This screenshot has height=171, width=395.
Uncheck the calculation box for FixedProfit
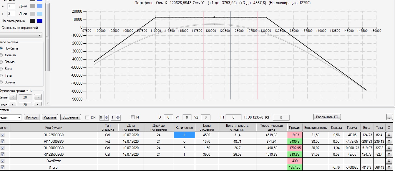[x=3, y=161]
